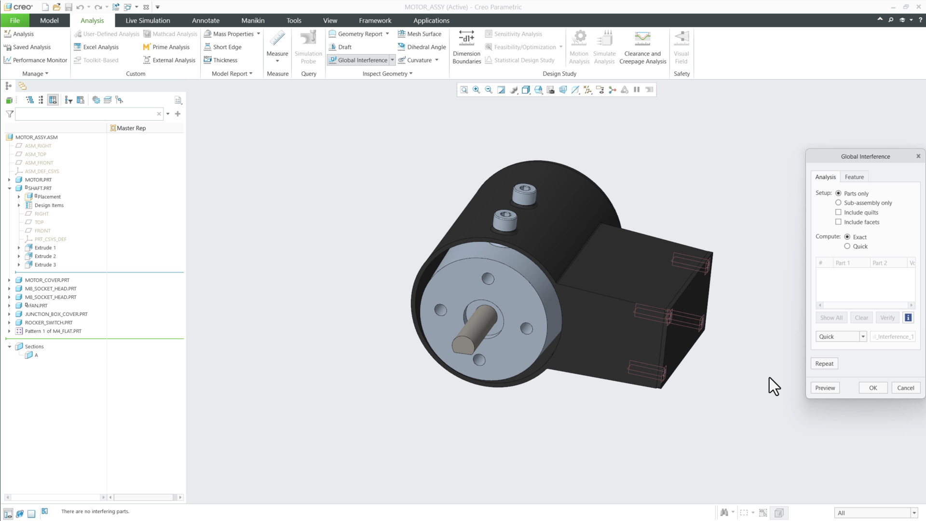Enable the Include quilts checkbox

839,212
